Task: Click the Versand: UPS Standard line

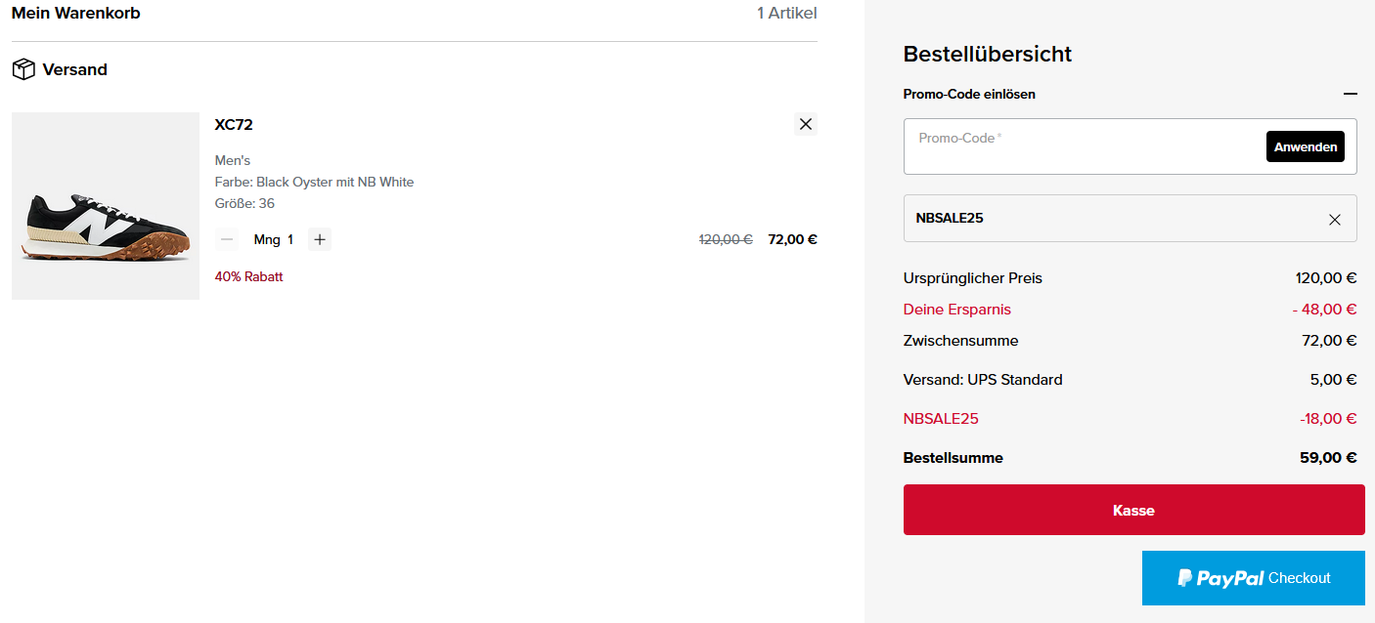Action: pos(983,380)
